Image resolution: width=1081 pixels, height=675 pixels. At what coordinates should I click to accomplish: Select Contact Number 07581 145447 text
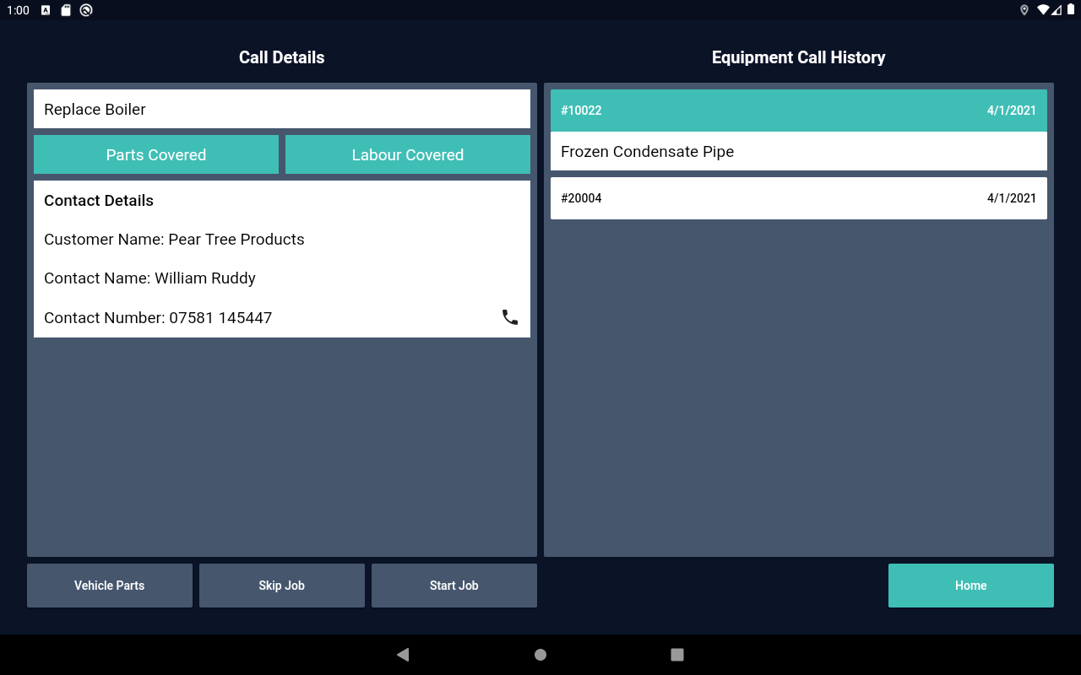(158, 318)
